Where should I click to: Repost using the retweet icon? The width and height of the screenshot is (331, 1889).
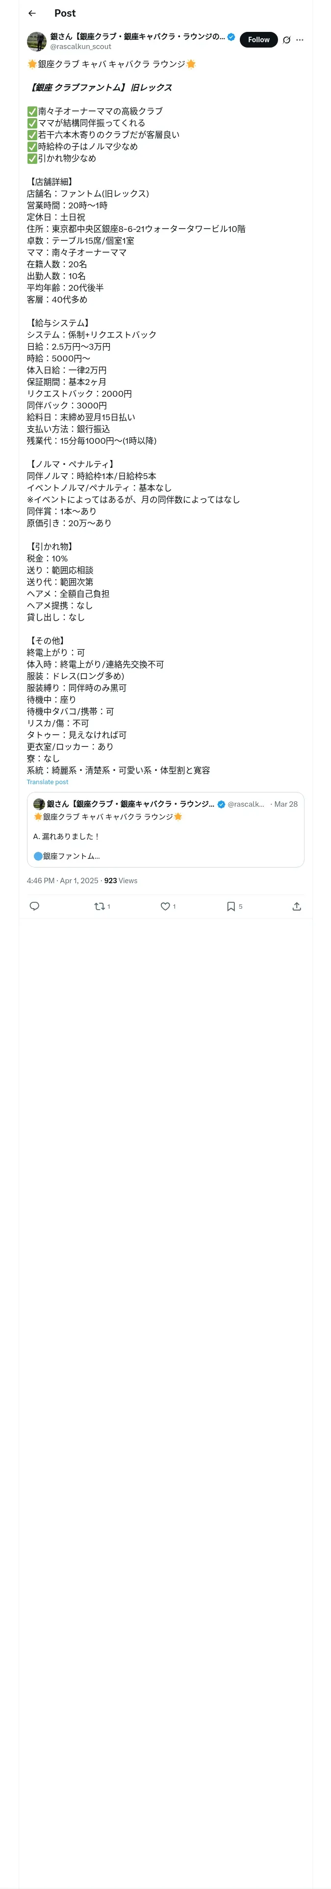99,906
